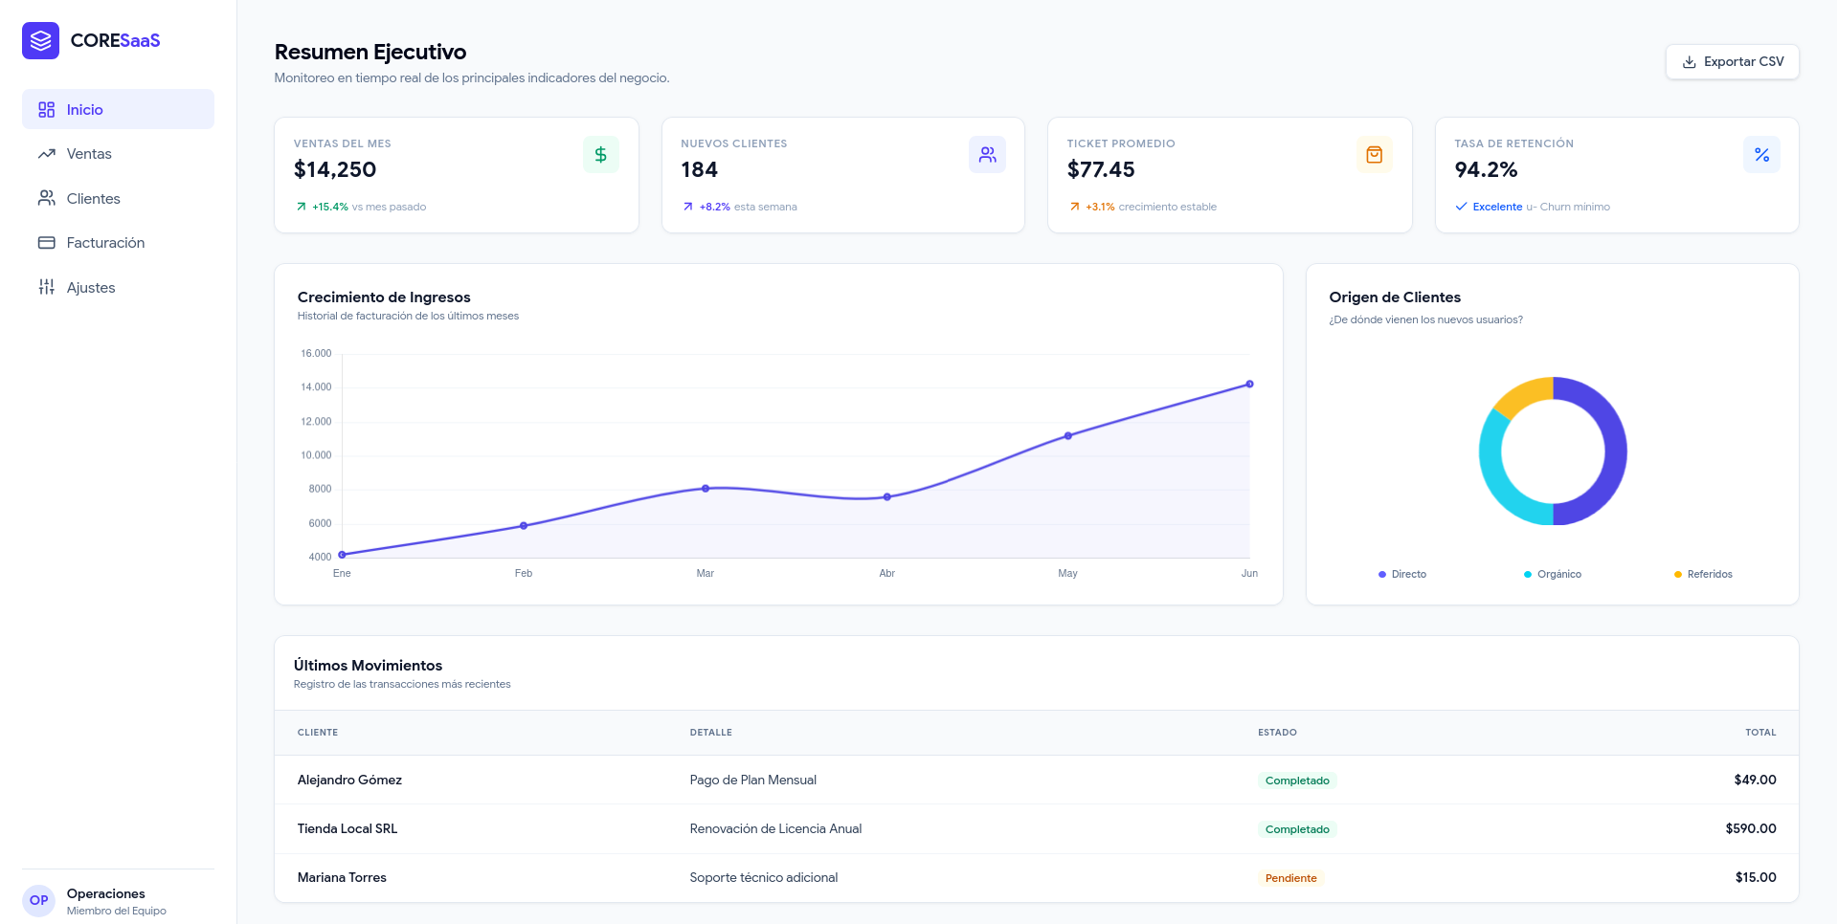Click the TOTAL column header
The height and width of the screenshot is (924, 1838).
tap(1760, 733)
